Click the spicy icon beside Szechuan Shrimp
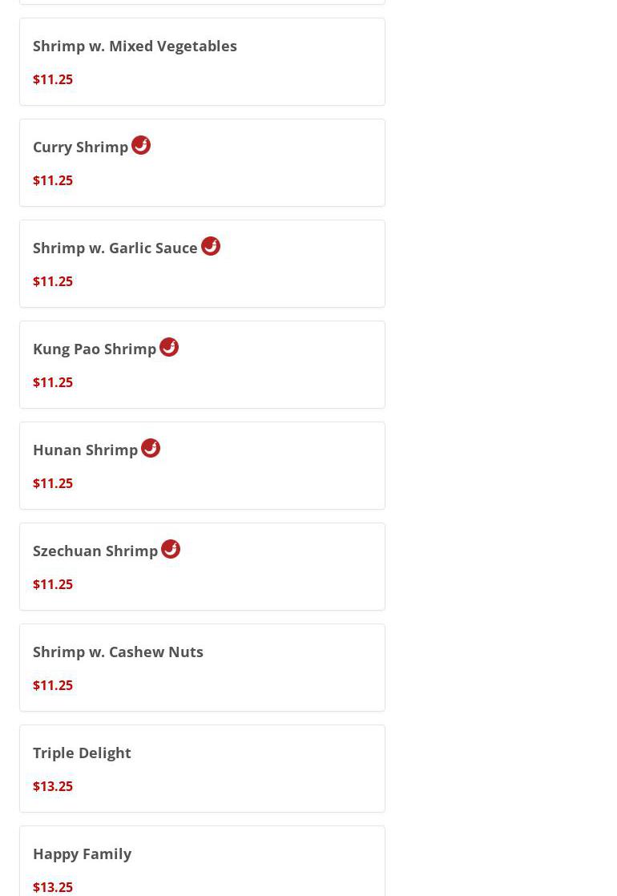This screenshot has width=617, height=896. pyautogui.click(x=171, y=549)
